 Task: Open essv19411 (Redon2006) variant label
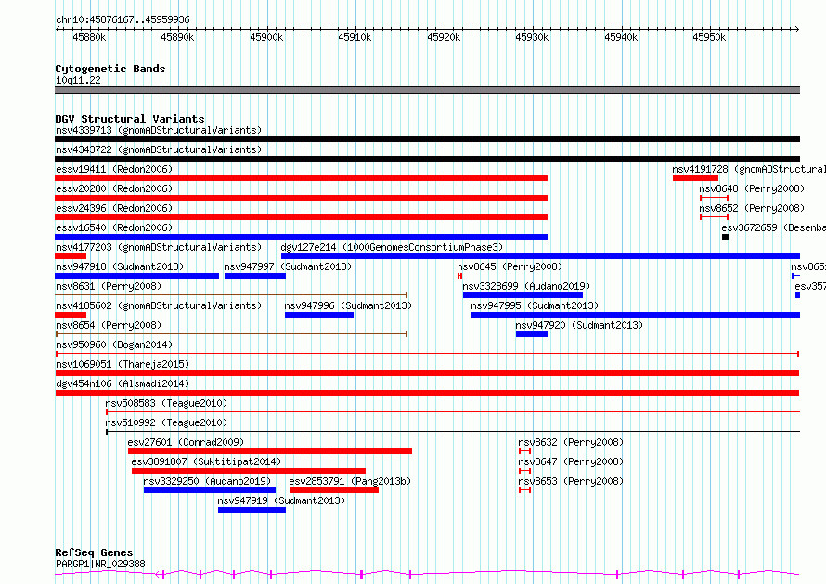(x=114, y=169)
